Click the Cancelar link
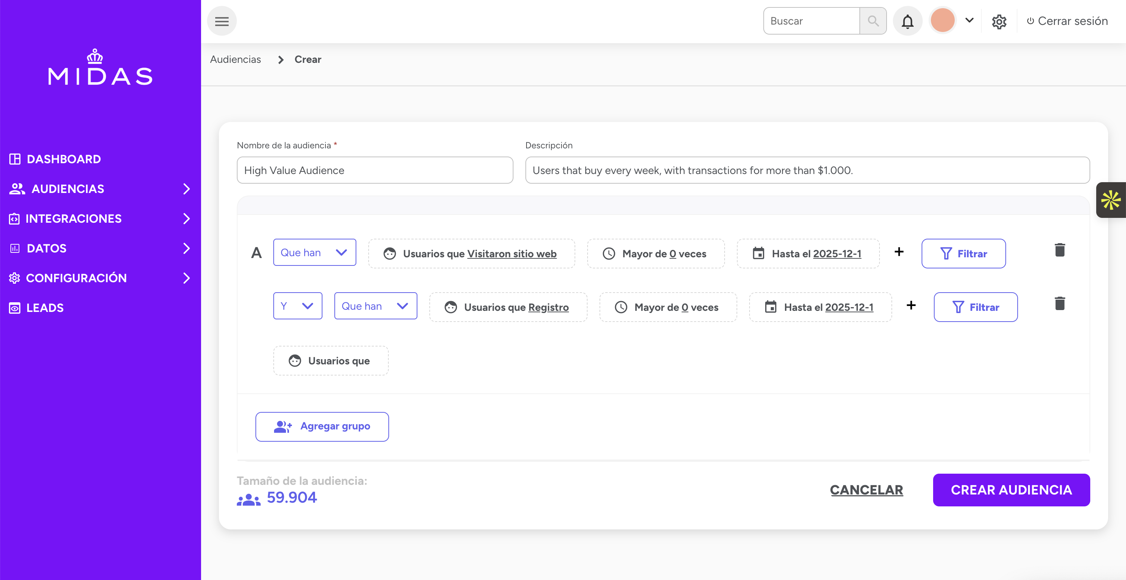Viewport: 1126px width, 580px height. pos(866,490)
